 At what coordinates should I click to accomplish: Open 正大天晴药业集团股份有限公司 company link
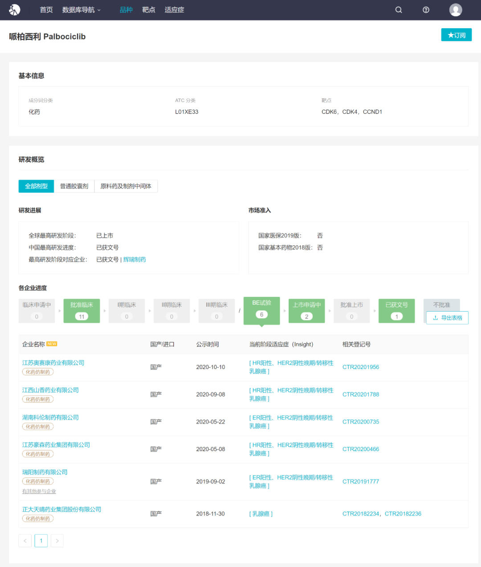[62, 509]
